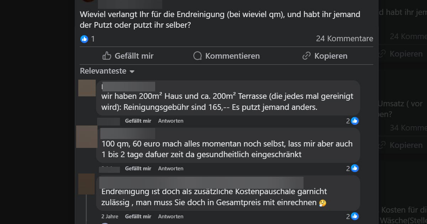This screenshot has height=224, width=427.
Task: Reply to the 200m² Haus comment via Antworten
Action: pos(171,121)
